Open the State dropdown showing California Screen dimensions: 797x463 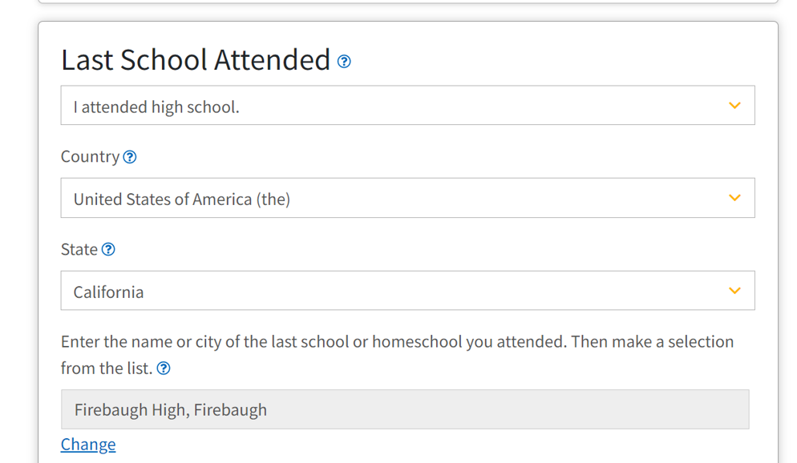tap(407, 291)
